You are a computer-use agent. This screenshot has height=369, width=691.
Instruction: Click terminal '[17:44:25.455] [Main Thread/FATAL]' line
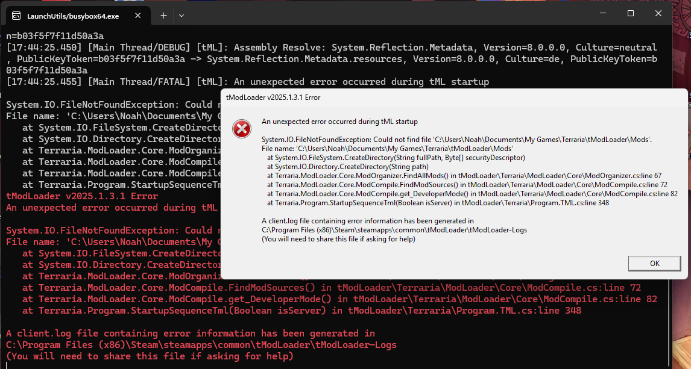coord(248,82)
